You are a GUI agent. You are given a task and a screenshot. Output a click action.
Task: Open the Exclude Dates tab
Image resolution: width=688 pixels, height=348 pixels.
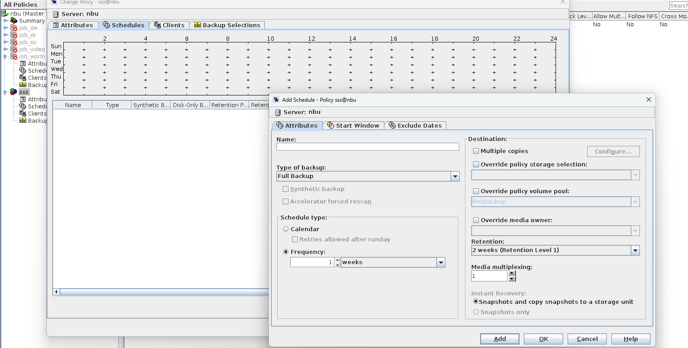(x=415, y=125)
